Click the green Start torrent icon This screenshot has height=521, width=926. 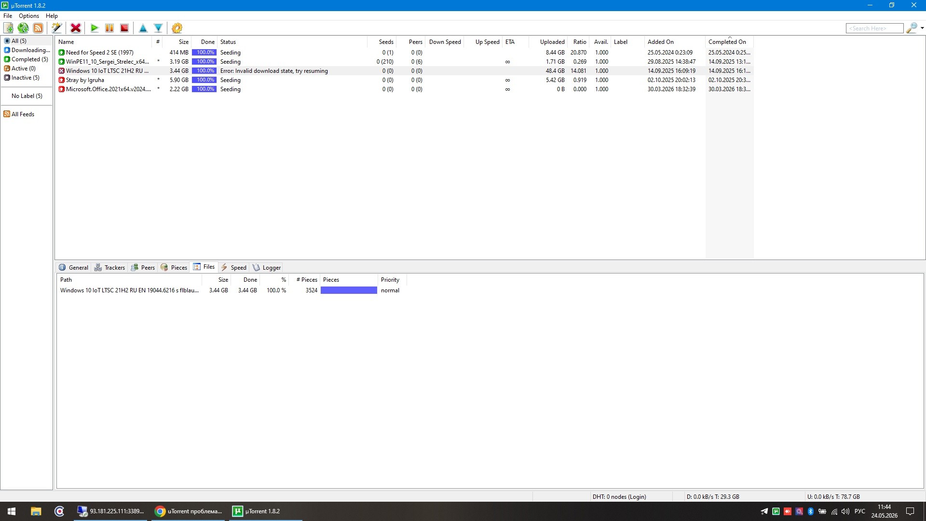(95, 28)
